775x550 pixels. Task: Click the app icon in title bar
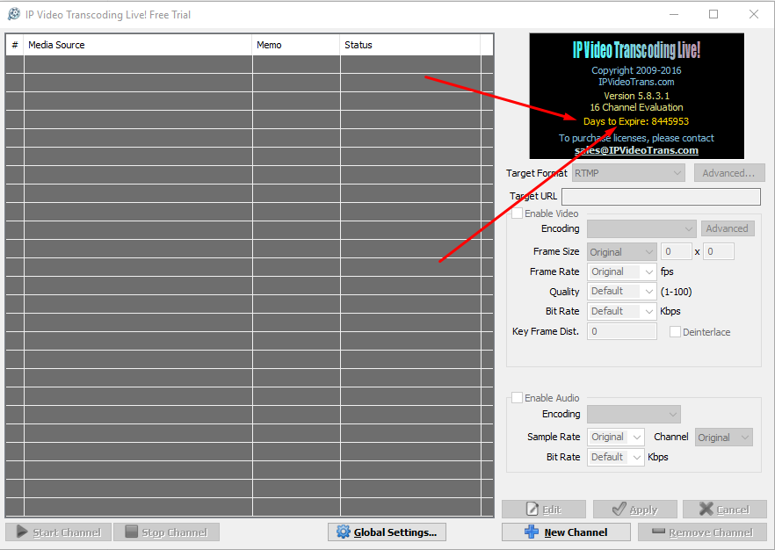coord(14,14)
